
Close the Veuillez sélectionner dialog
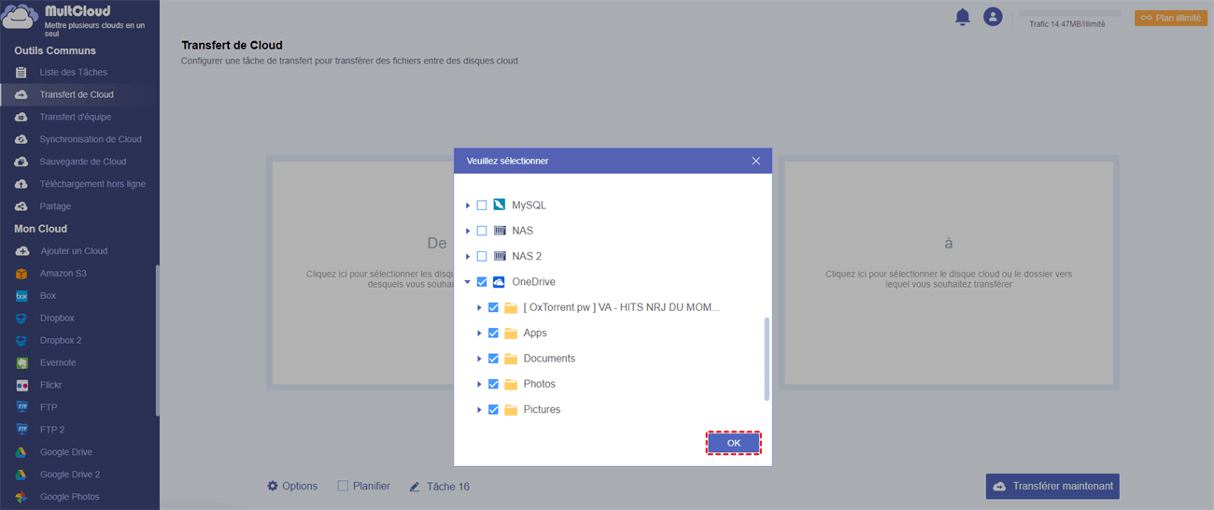pos(755,161)
